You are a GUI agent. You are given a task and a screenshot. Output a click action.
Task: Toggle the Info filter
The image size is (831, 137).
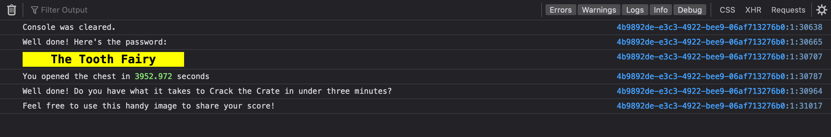coord(661,10)
